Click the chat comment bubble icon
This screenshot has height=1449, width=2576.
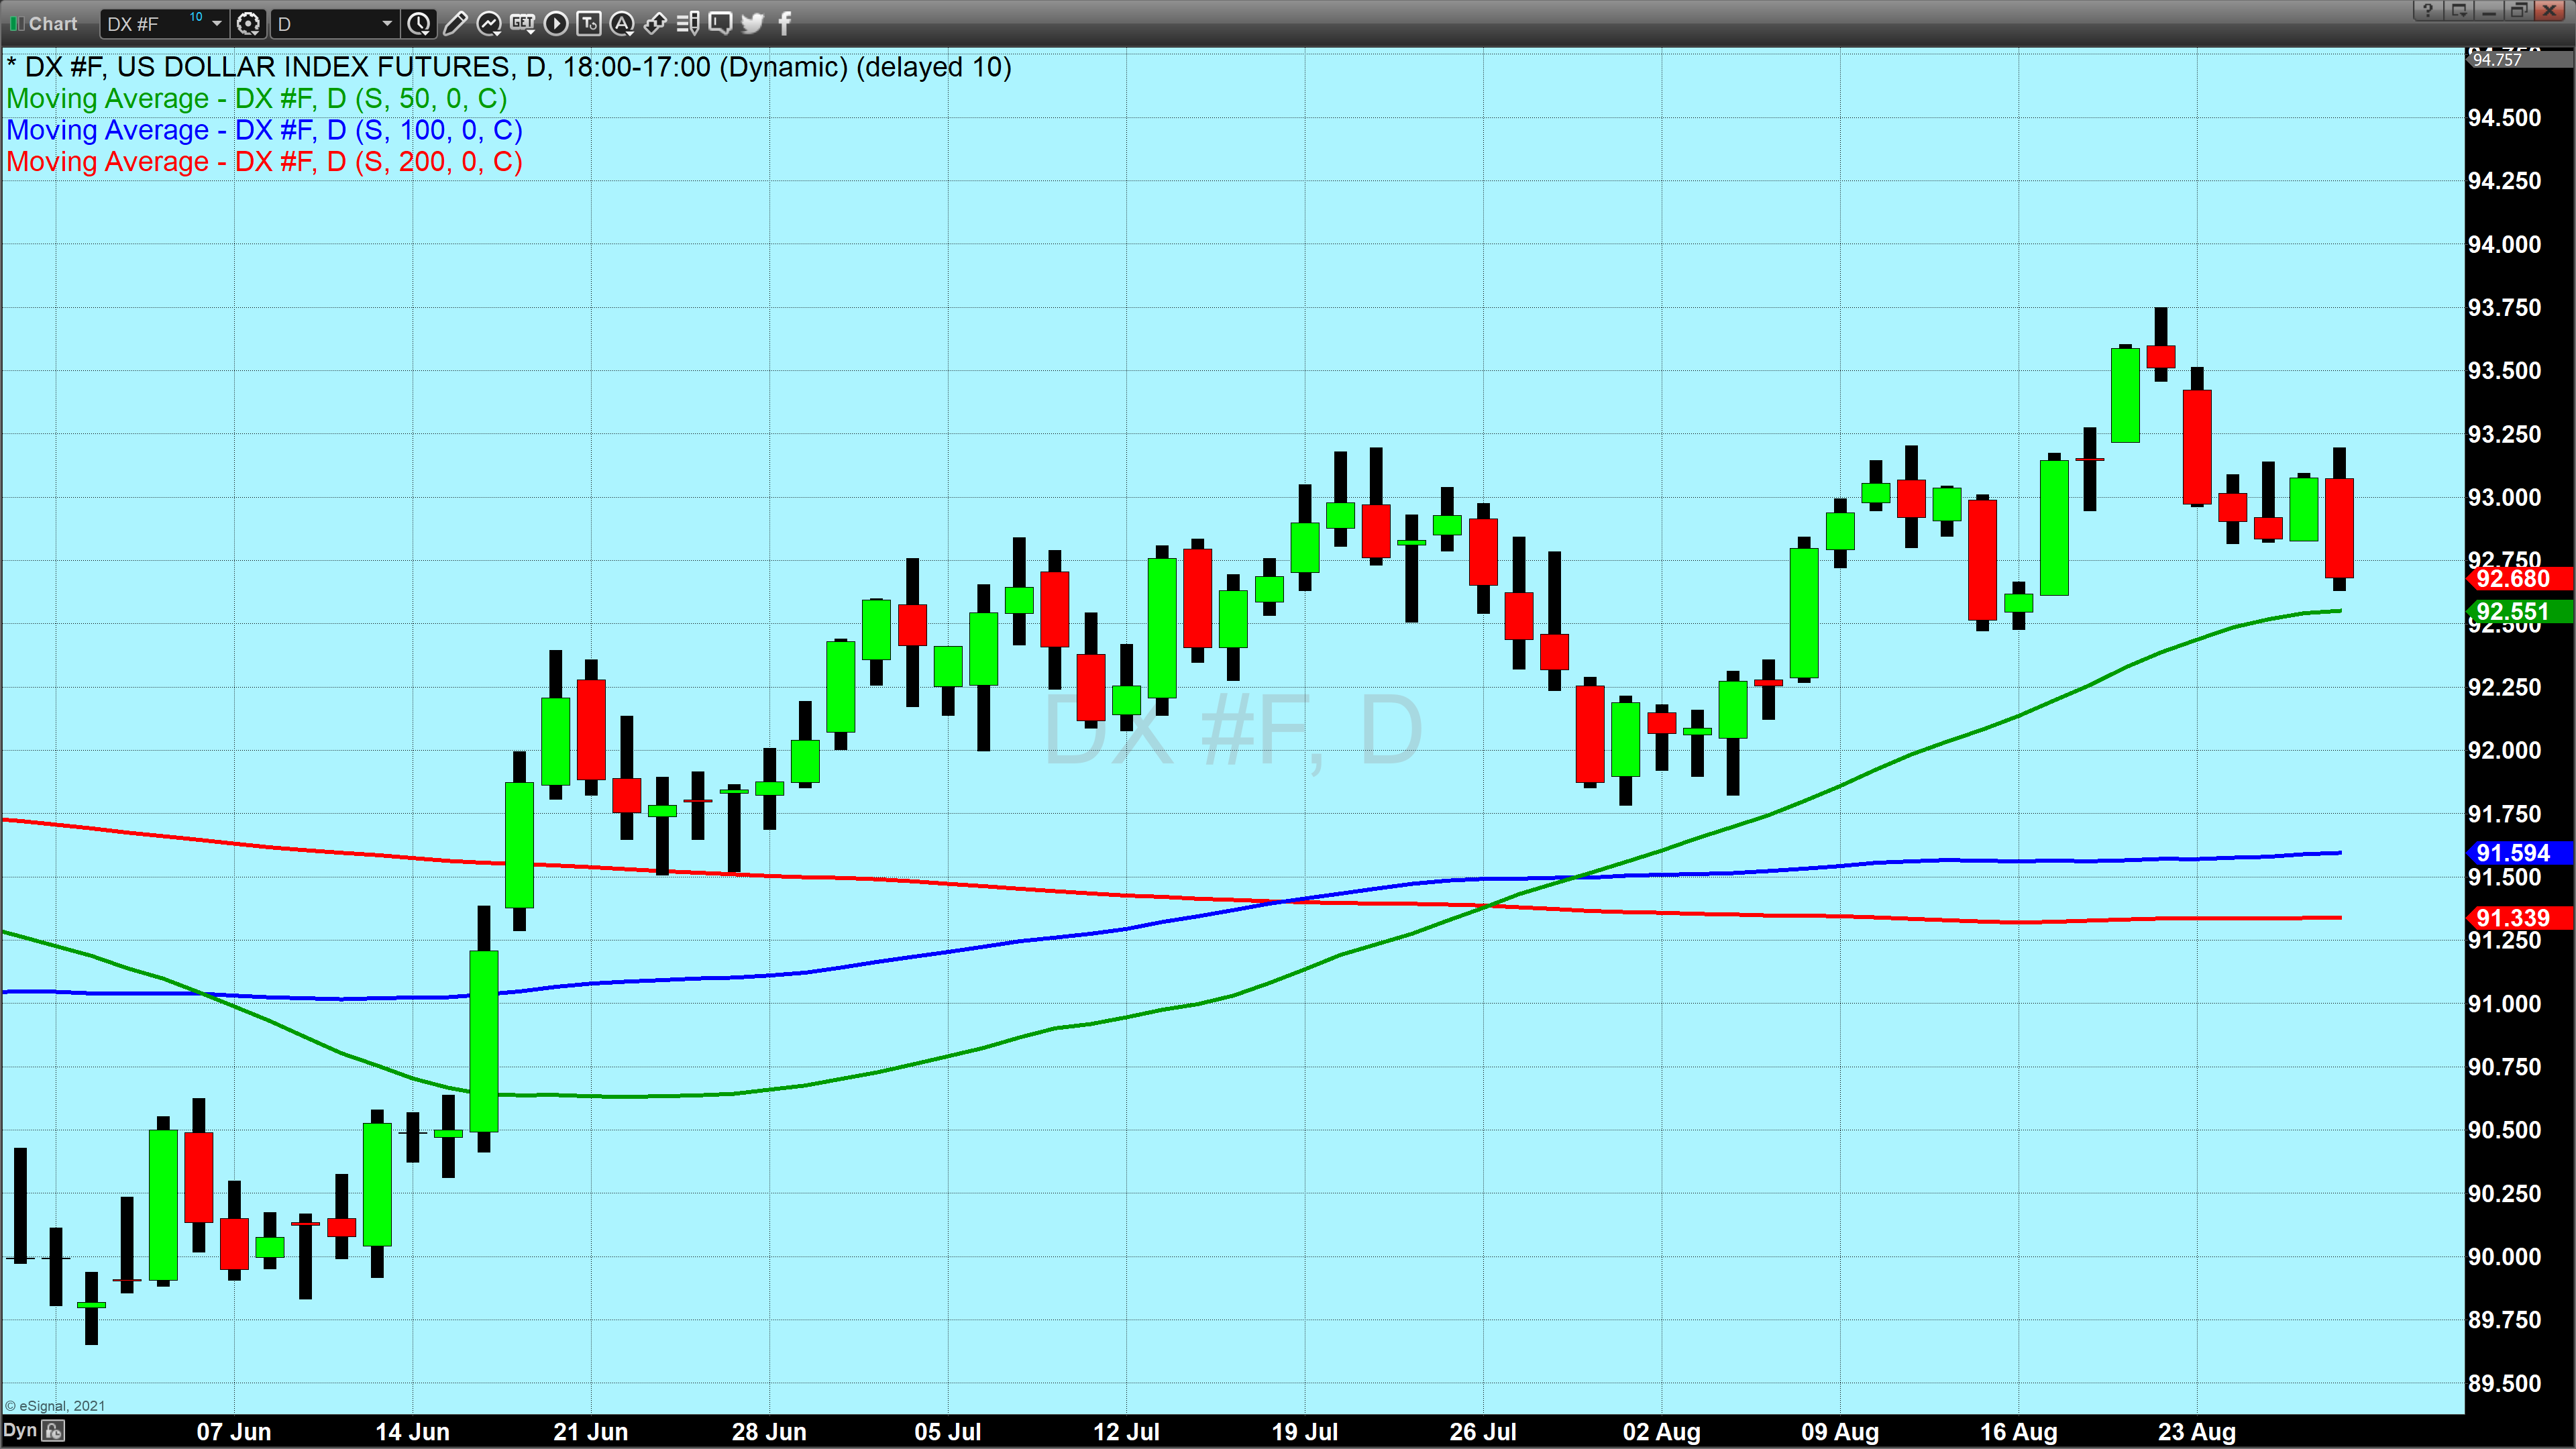(720, 23)
